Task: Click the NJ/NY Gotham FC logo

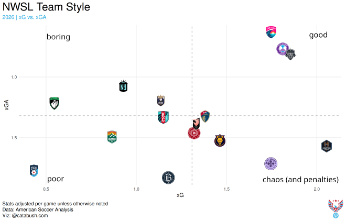Action: pos(124,86)
